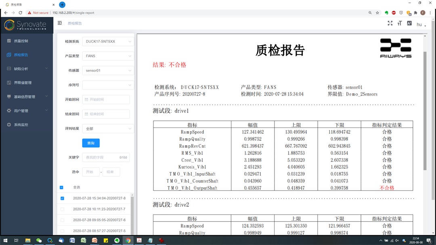Click the 系统监控 icon in sidebar

[9, 125]
